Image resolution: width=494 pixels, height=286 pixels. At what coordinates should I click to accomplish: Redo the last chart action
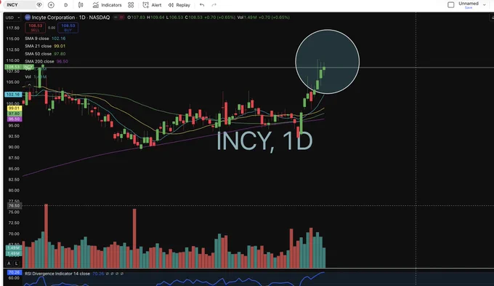pos(214,5)
